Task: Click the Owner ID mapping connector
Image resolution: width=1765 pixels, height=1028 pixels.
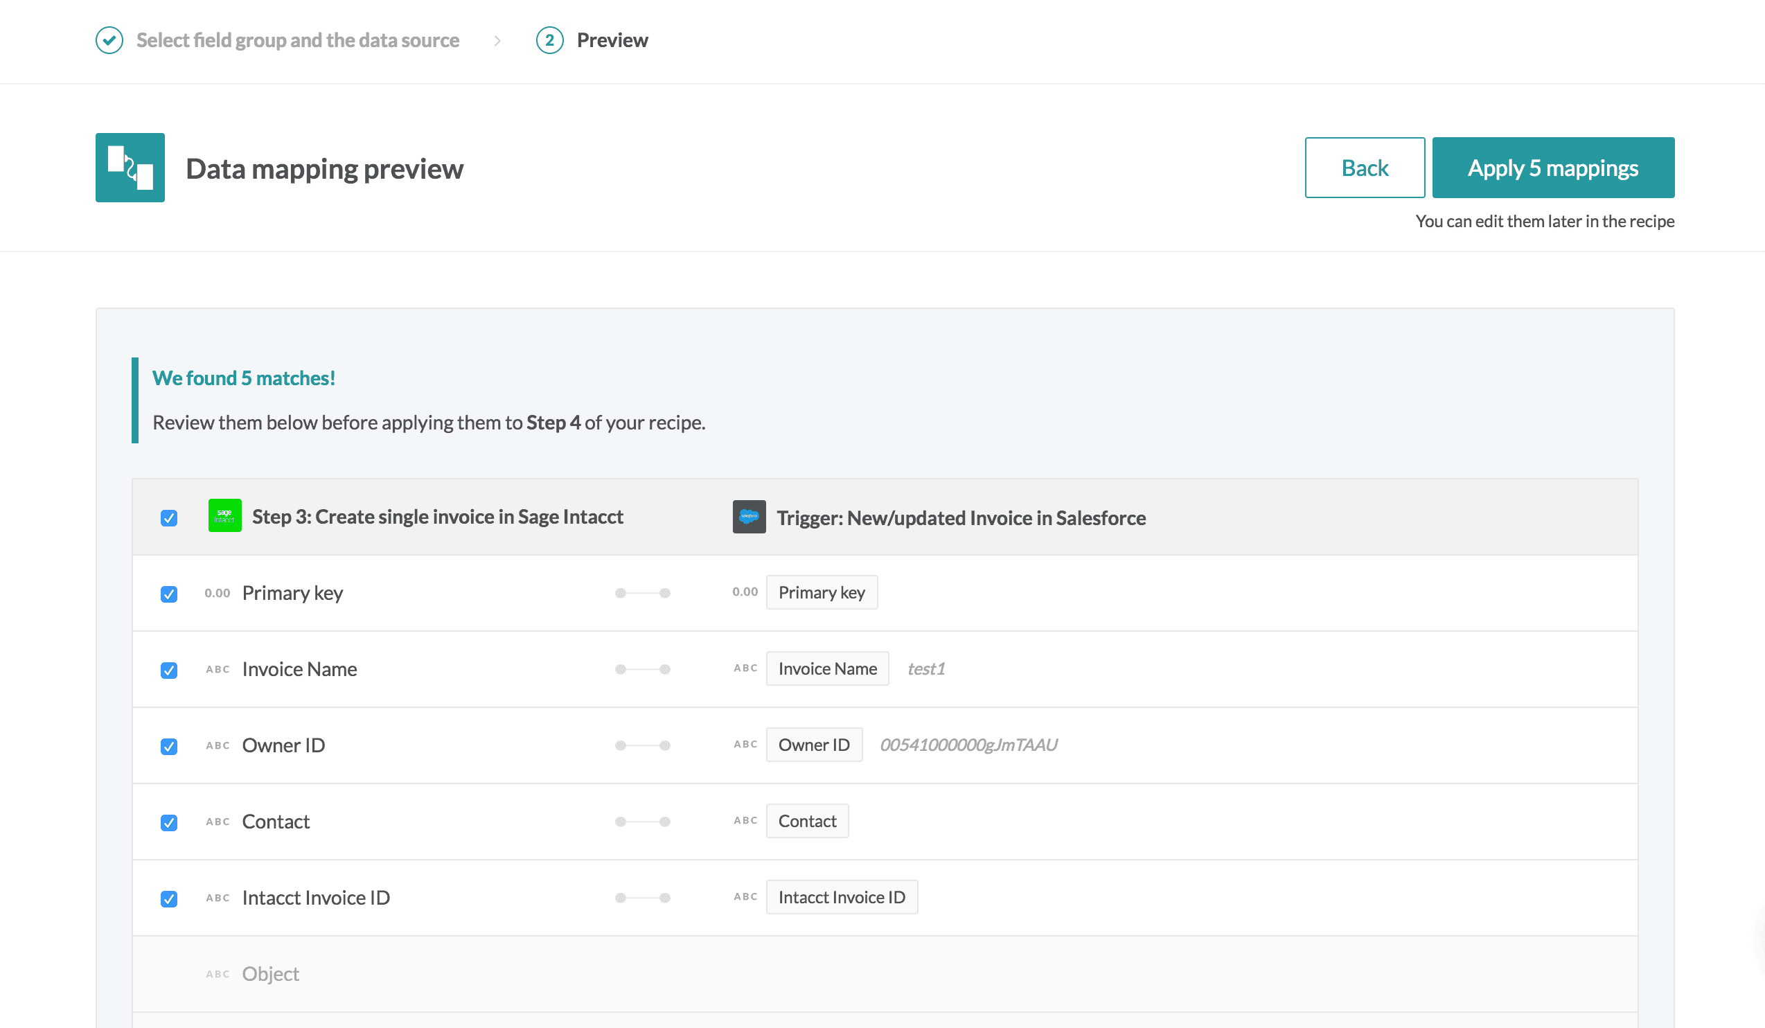Action: (x=642, y=746)
